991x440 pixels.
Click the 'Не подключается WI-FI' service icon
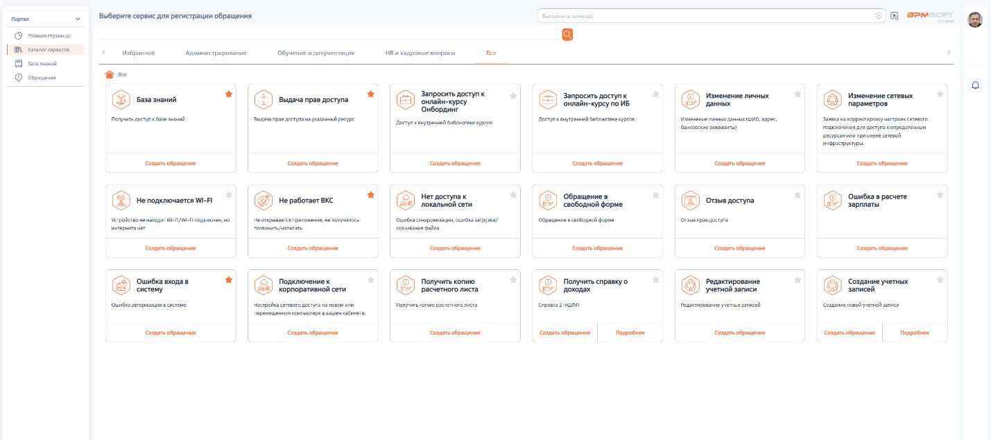click(121, 201)
